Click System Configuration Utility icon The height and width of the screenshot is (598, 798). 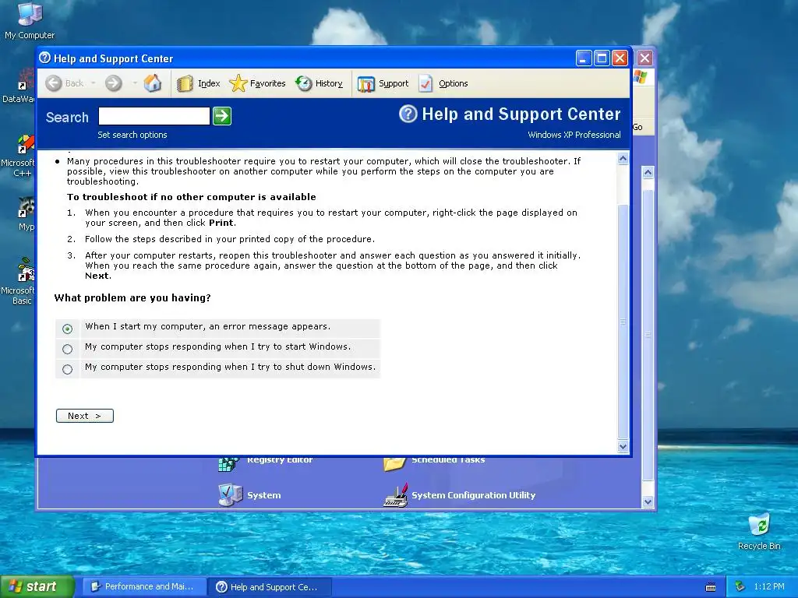395,495
